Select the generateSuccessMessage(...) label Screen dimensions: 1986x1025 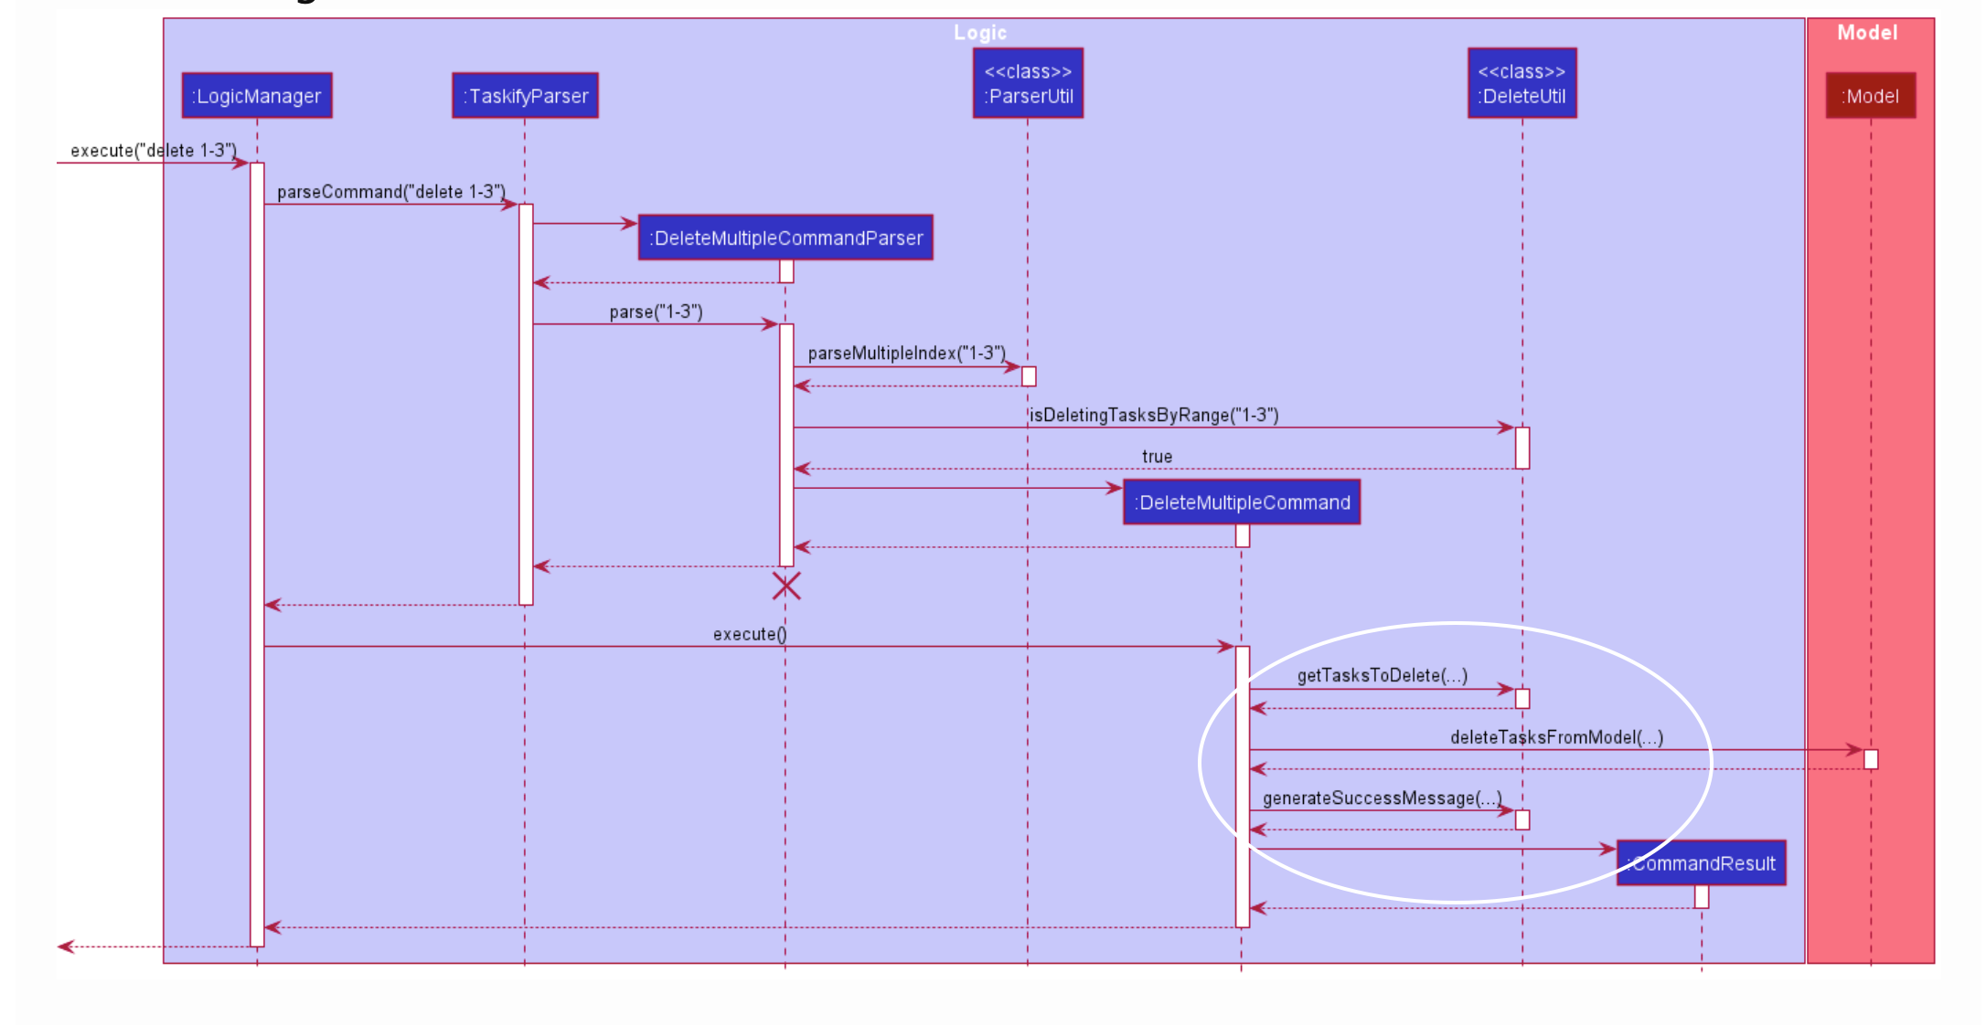[1382, 798]
